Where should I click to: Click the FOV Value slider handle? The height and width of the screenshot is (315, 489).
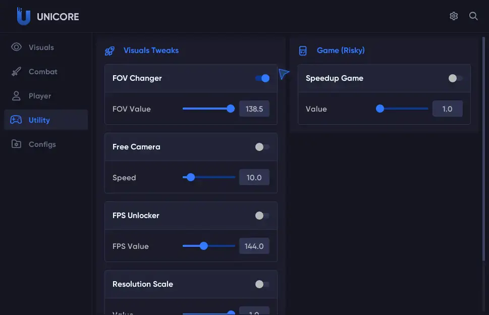click(231, 109)
